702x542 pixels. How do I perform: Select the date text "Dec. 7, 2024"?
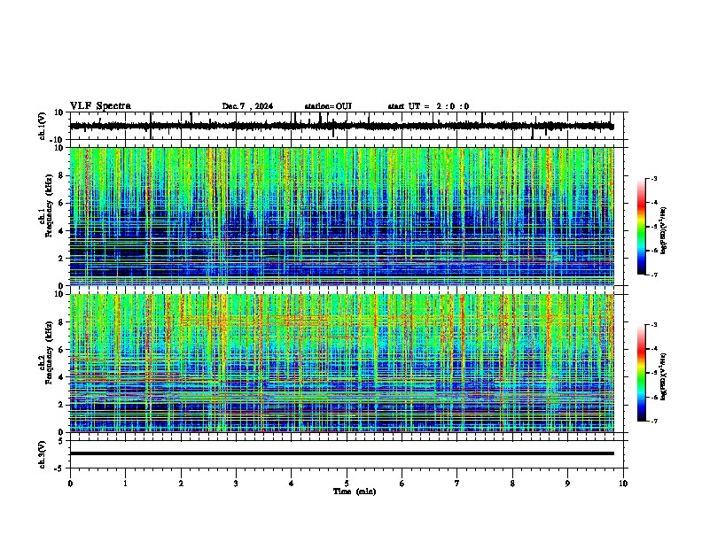point(247,106)
